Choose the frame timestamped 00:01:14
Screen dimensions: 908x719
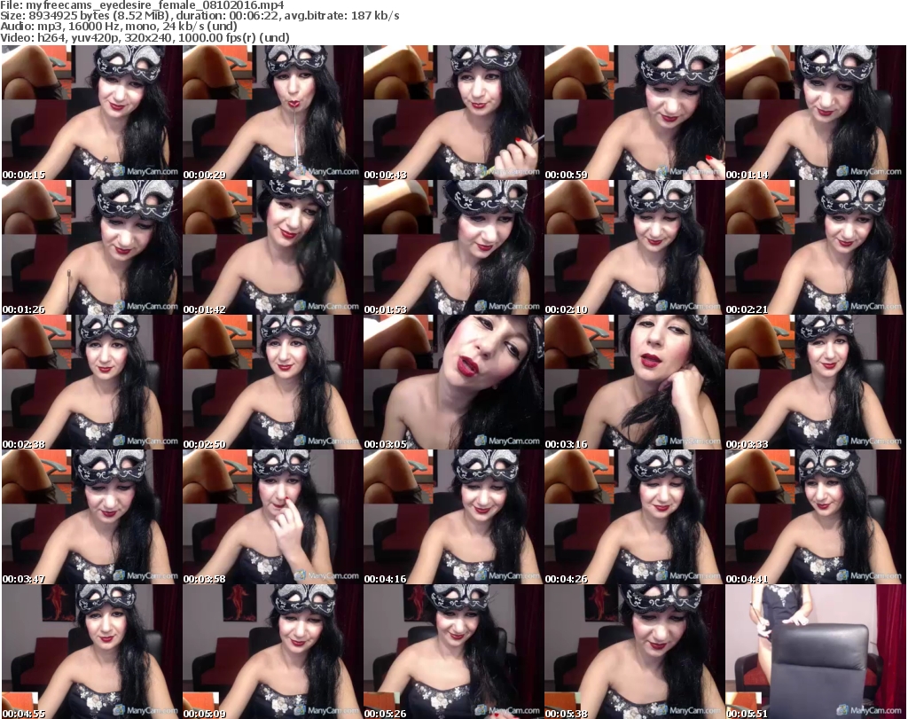click(x=815, y=113)
